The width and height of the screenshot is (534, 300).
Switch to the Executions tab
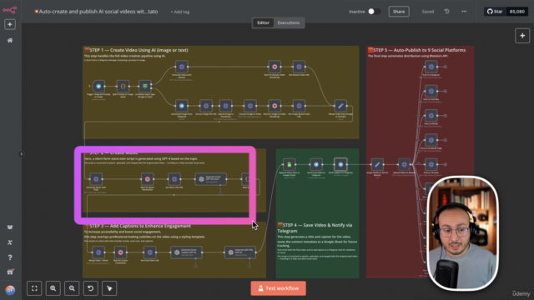pos(289,22)
